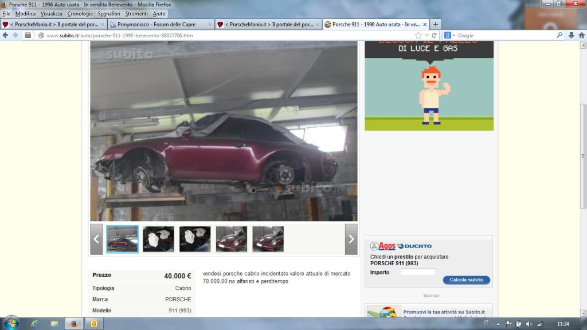The width and height of the screenshot is (587, 330).
Task: Close the second PorscheMania.it tab
Action: [318, 24]
